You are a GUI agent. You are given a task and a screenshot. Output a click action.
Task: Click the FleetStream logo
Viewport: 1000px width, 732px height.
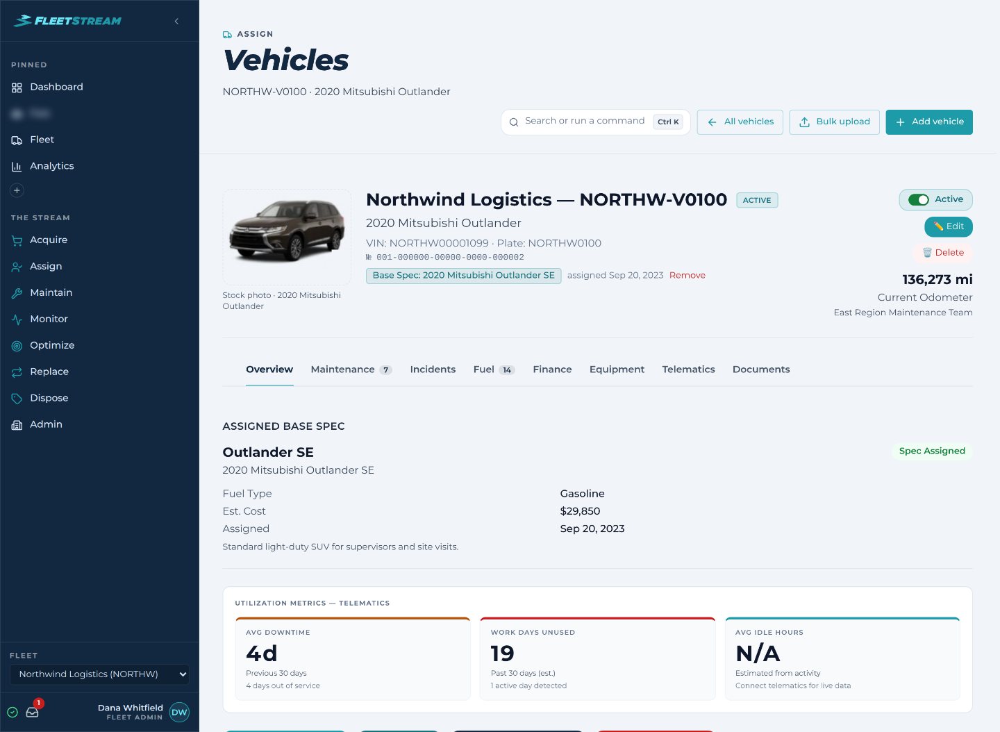coord(67,21)
